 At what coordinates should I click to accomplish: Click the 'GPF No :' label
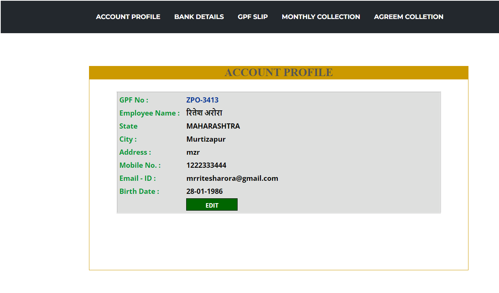coord(134,100)
